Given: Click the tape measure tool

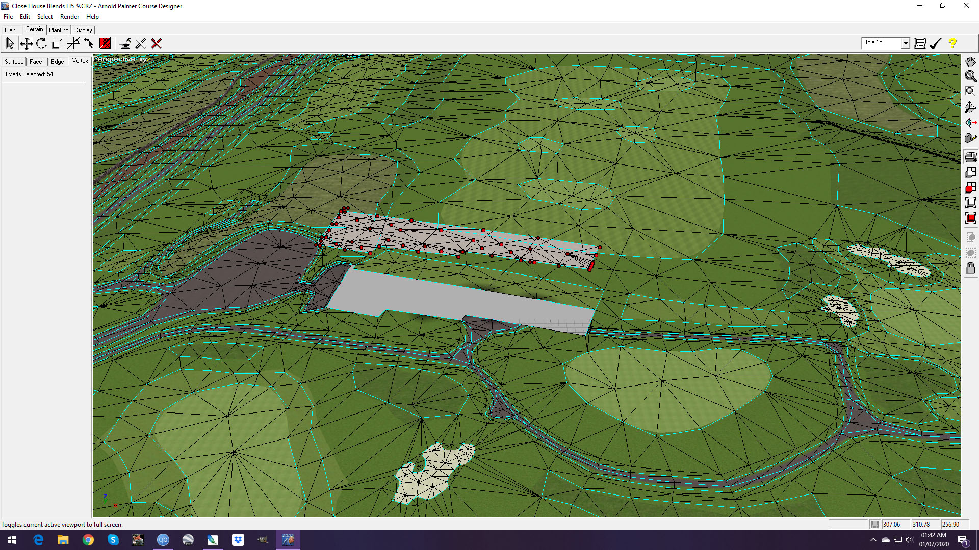Looking at the screenshot, I should [970, 138].
